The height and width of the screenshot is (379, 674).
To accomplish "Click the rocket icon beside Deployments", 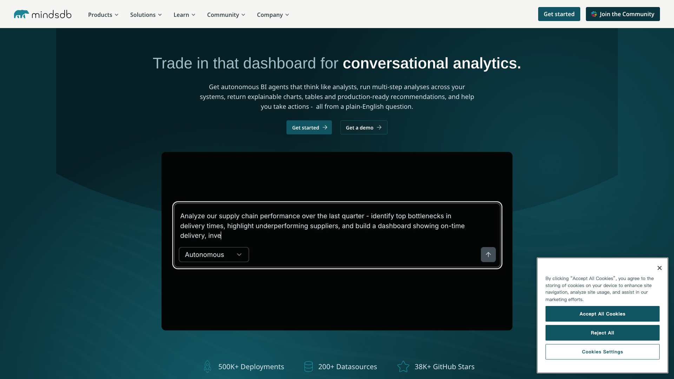I will [x=207, y=366].
